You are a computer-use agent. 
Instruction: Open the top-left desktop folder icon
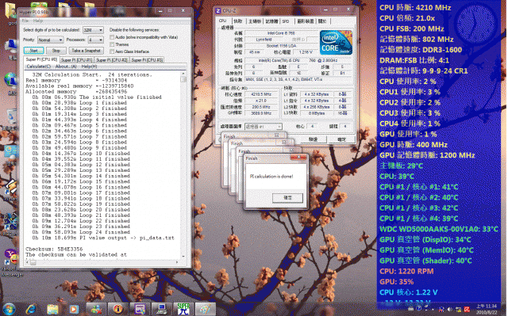pos(10,10)
